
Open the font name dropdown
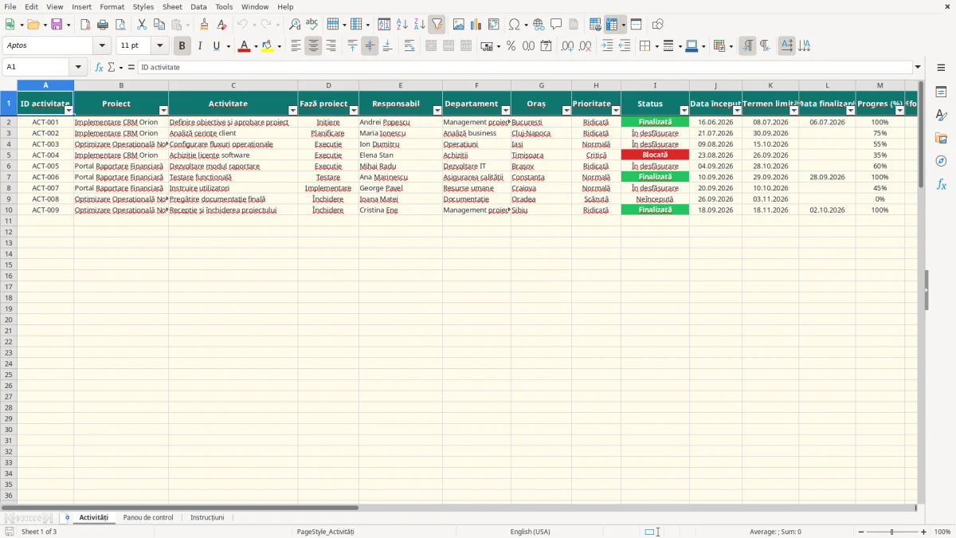102,46
